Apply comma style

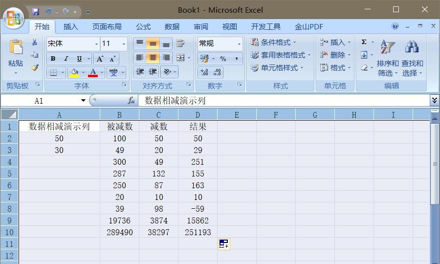[x=237, y=59]
